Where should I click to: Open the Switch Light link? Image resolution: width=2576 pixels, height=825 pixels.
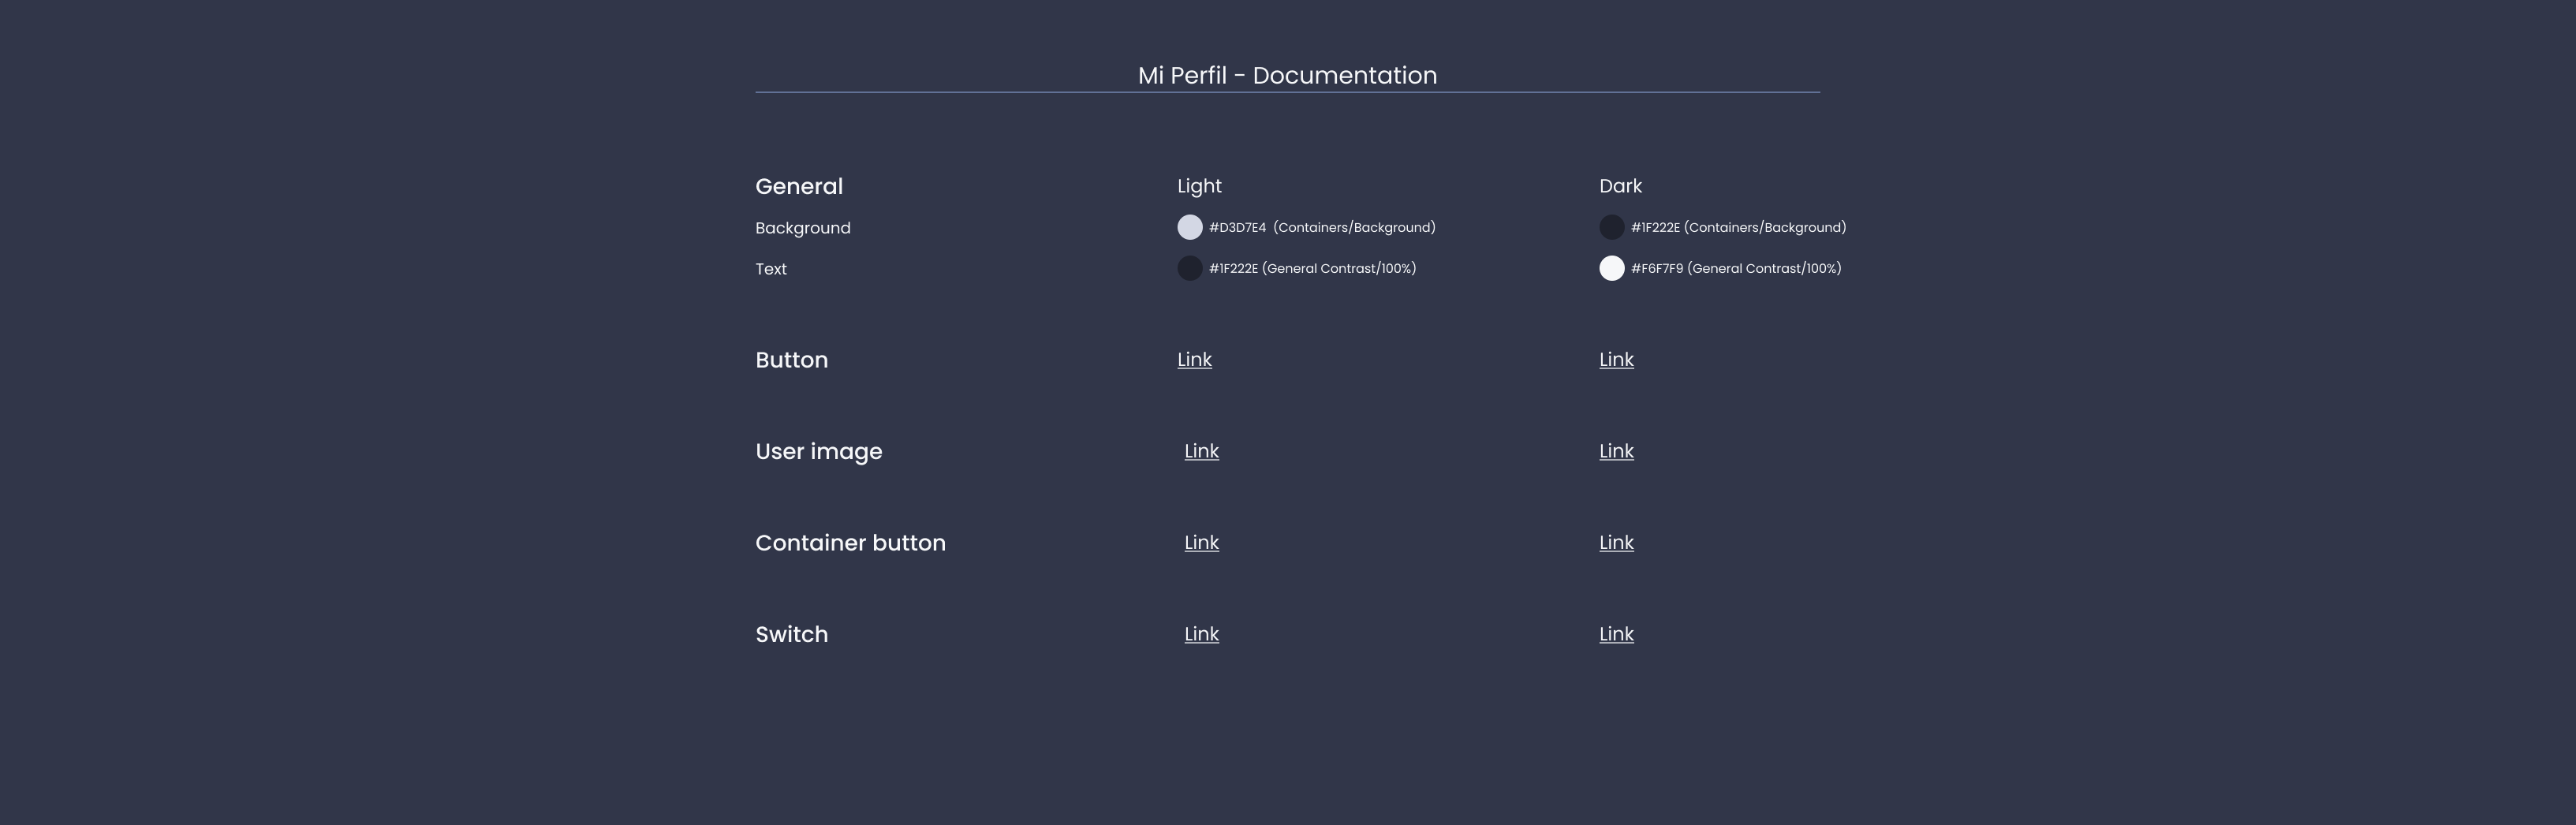click(1201, 634)
